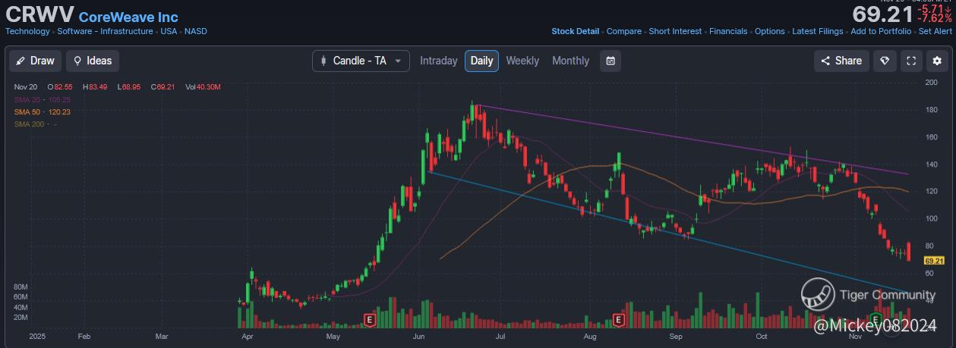Screen dimensions: 956x348
Task: Open chart settings gear
Action: (937, 61)
